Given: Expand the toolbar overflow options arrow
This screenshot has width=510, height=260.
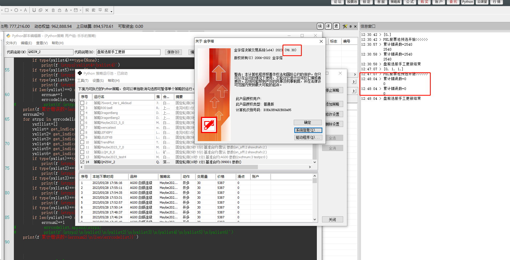Looking at the screenshot, I should point(112,12).
